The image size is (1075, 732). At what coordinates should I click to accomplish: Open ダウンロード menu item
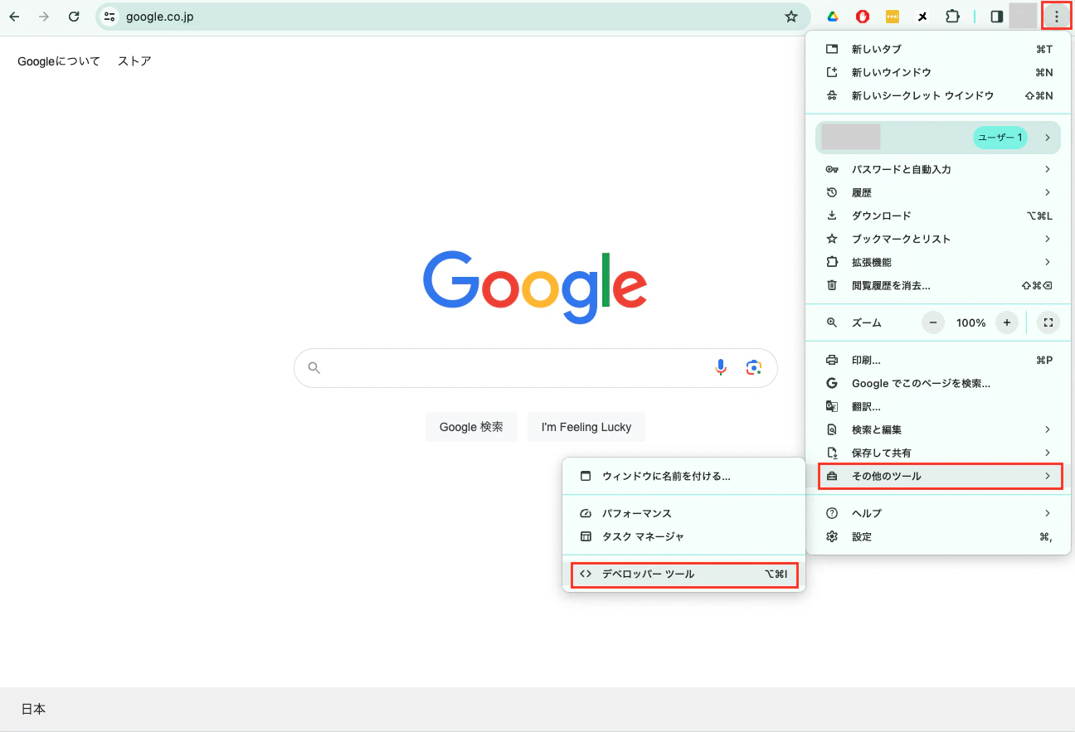click(x=940, y=216)
